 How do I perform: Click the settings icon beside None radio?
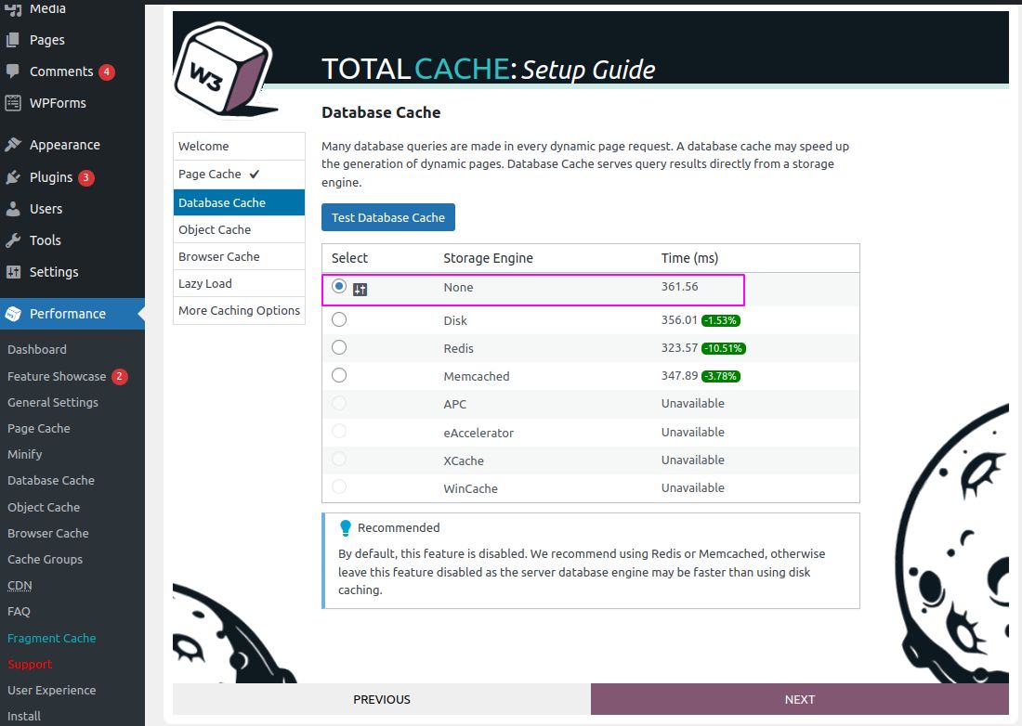click(360, 290)
